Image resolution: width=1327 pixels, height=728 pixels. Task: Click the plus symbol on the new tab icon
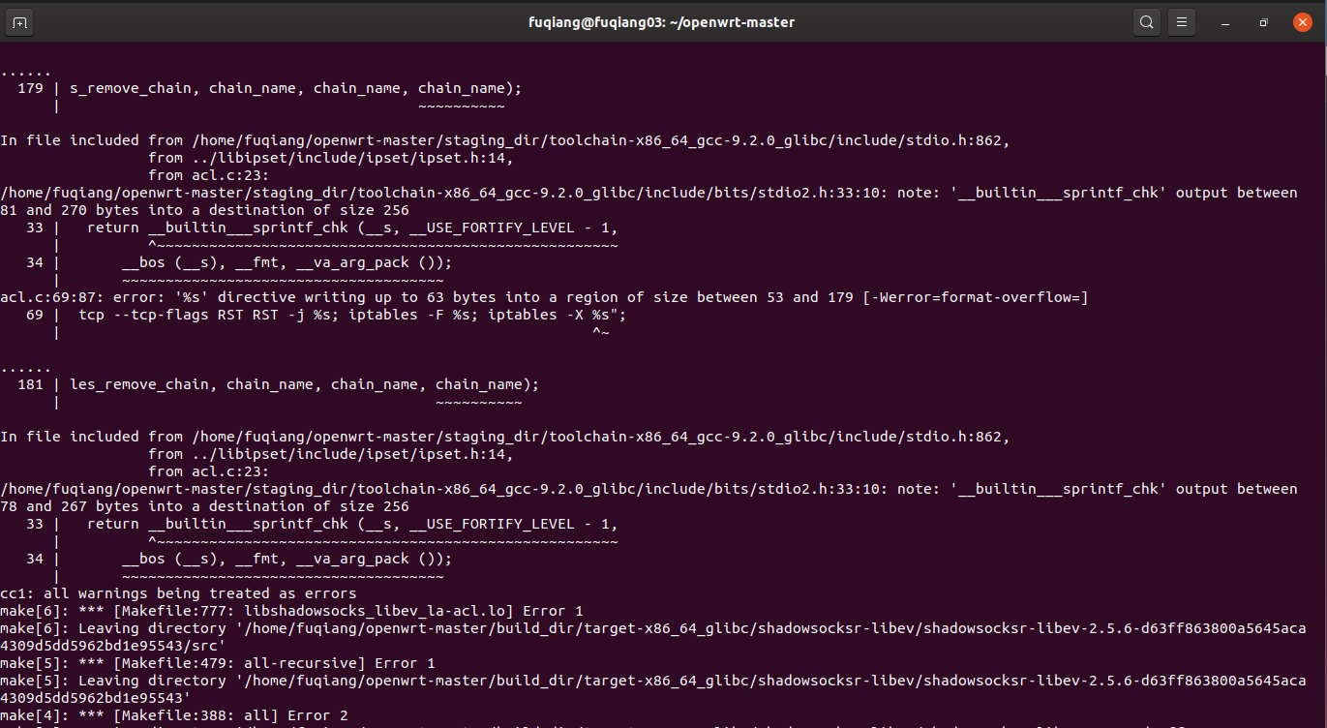point(19,21)
